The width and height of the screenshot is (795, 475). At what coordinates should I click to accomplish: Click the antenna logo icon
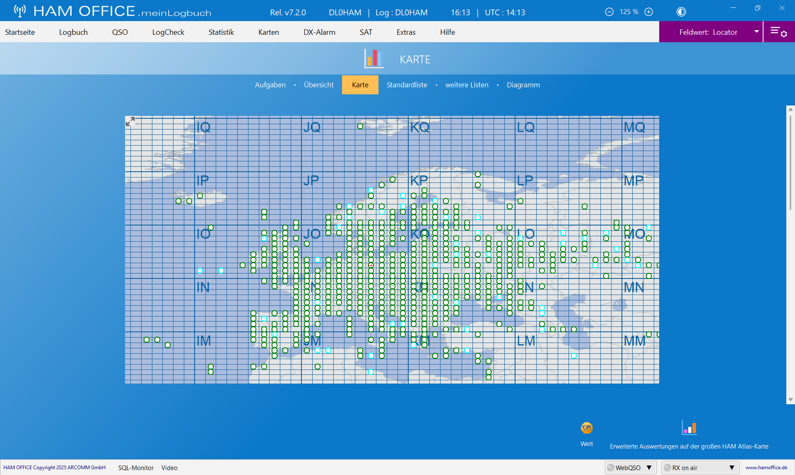click(19, 11)
